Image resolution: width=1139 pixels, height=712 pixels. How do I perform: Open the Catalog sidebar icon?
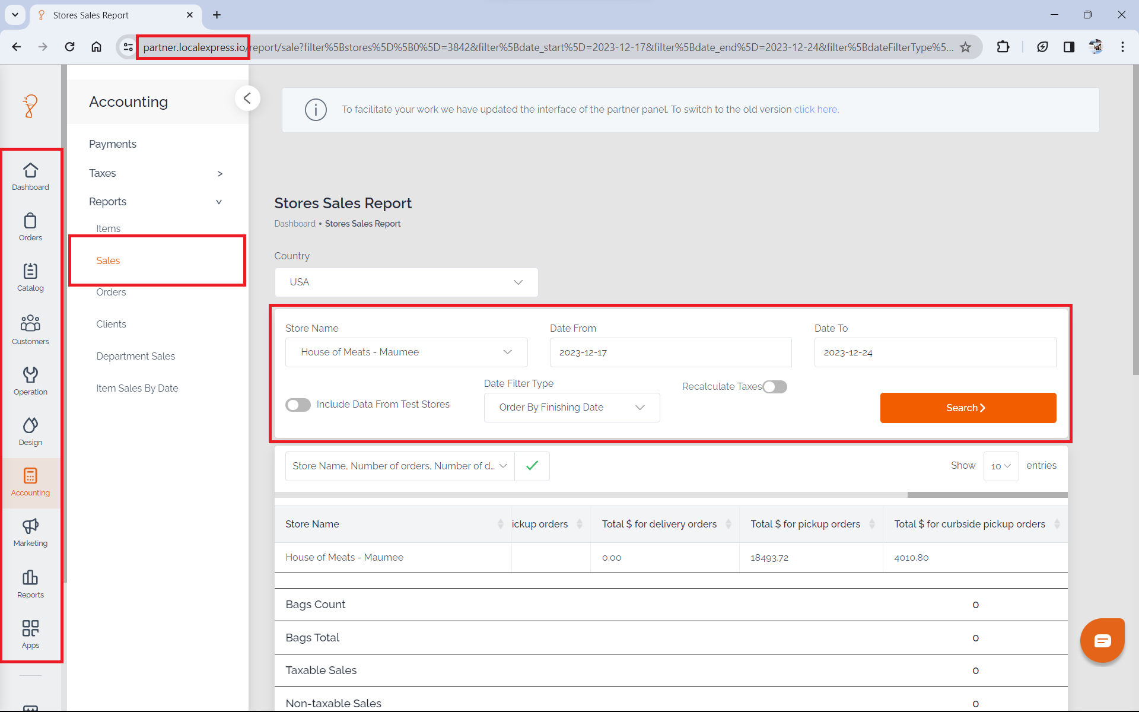tap(30, 277)
